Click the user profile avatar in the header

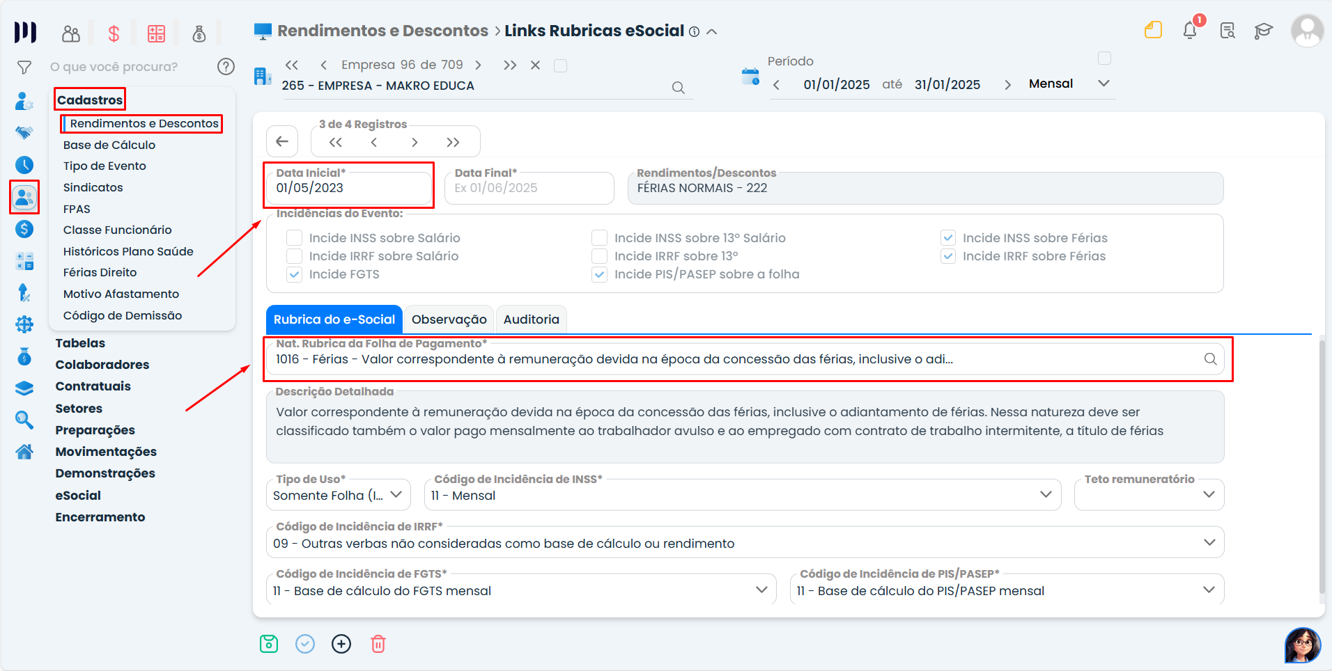(x=1307, y=31)
